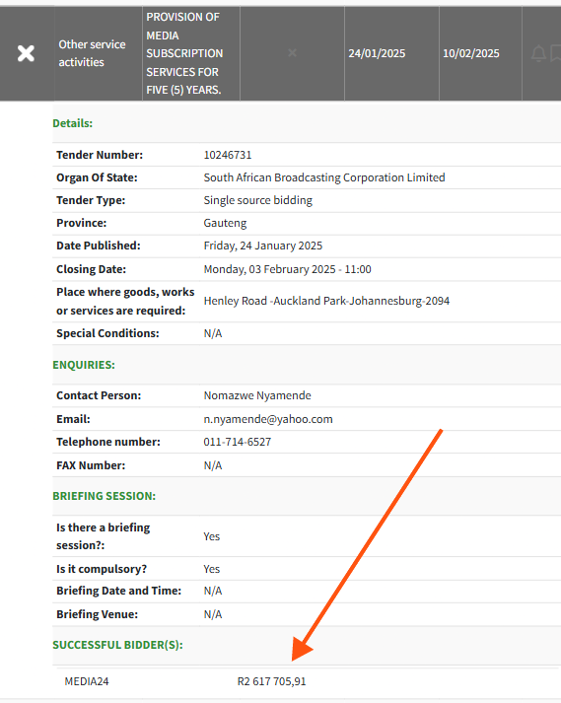This screenshot has width=561, height=703.
Task: Click the 'SUCCESSFUL BIDDER(S):' heading
Action: tap(118, 645)
